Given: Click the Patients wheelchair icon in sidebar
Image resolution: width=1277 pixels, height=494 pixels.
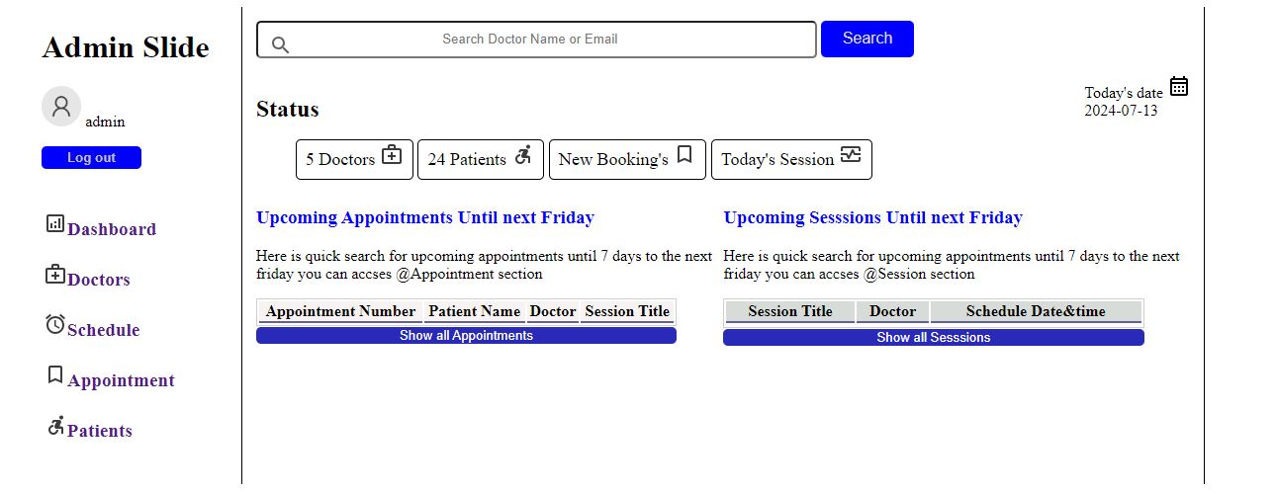Looking at the screenshot, I should point(55,426).
